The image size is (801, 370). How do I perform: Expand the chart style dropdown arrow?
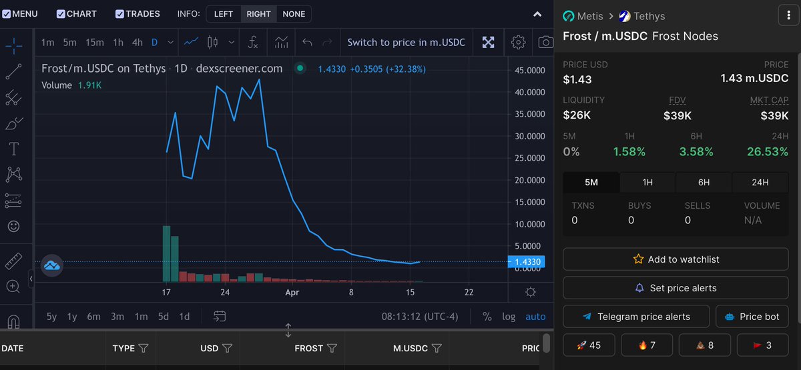tap(232, 43)
